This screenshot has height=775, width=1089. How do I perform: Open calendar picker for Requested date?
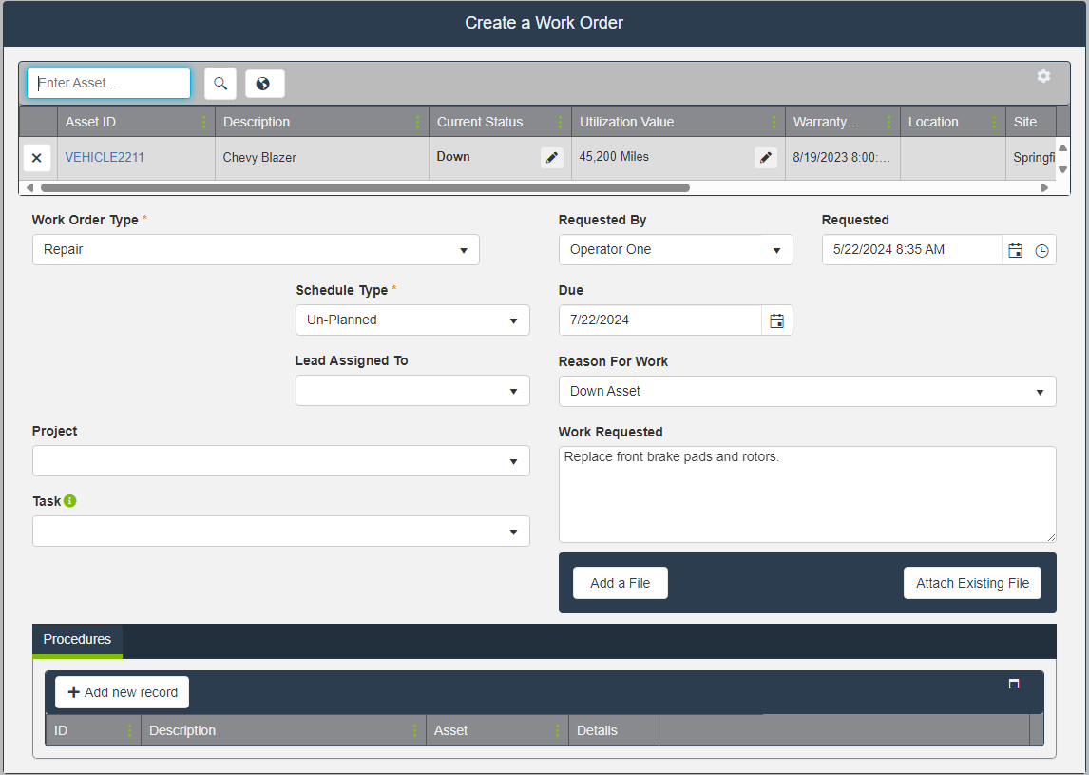point(1015,250)
